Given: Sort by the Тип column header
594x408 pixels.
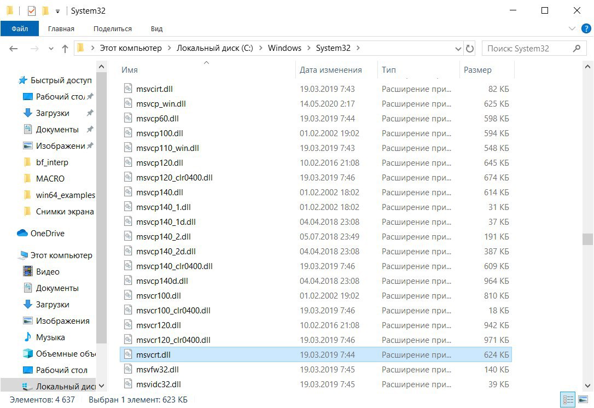Looking at the screenshot, I should click(x=418, y=69).
